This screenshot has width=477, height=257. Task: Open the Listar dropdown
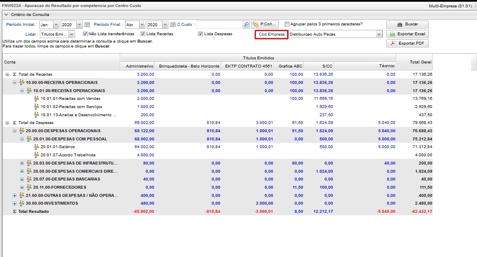point(72,34)
